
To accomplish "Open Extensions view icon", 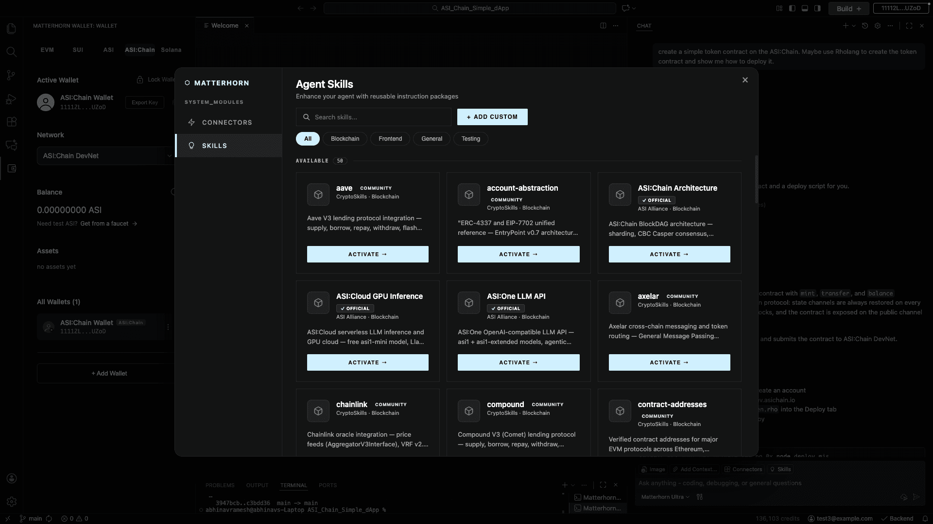I will [11, 122].
